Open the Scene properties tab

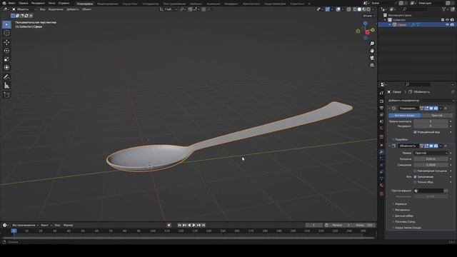click(x=381, y=121)
